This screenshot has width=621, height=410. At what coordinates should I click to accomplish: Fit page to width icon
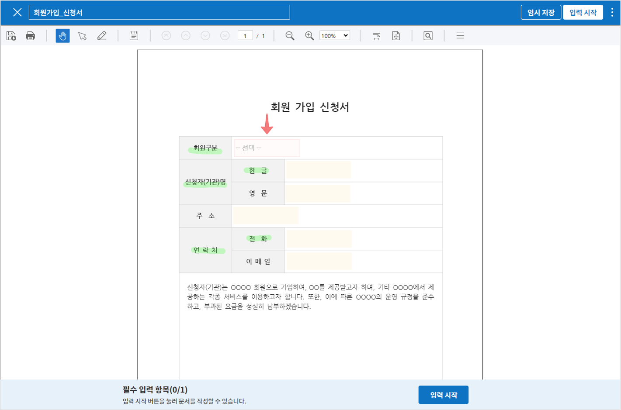pyautogui.click(x=376, y=36)
